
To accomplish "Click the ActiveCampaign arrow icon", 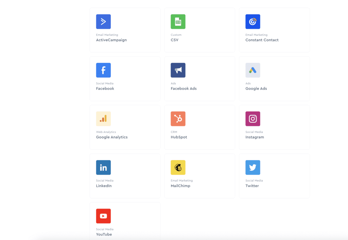I will coord(103,22).
